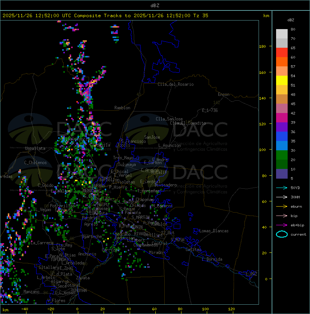Click the V_Flores label

56,301
